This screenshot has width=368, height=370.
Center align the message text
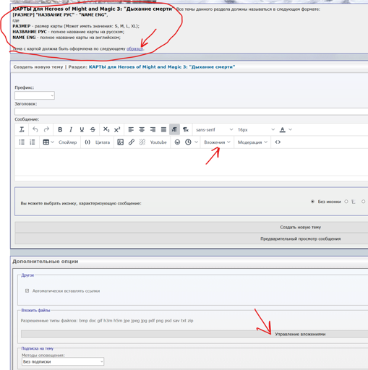click(142, 129)
